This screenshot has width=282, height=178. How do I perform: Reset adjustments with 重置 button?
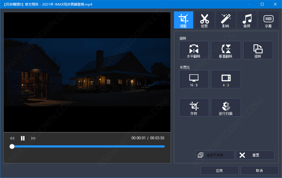point(255,155)
